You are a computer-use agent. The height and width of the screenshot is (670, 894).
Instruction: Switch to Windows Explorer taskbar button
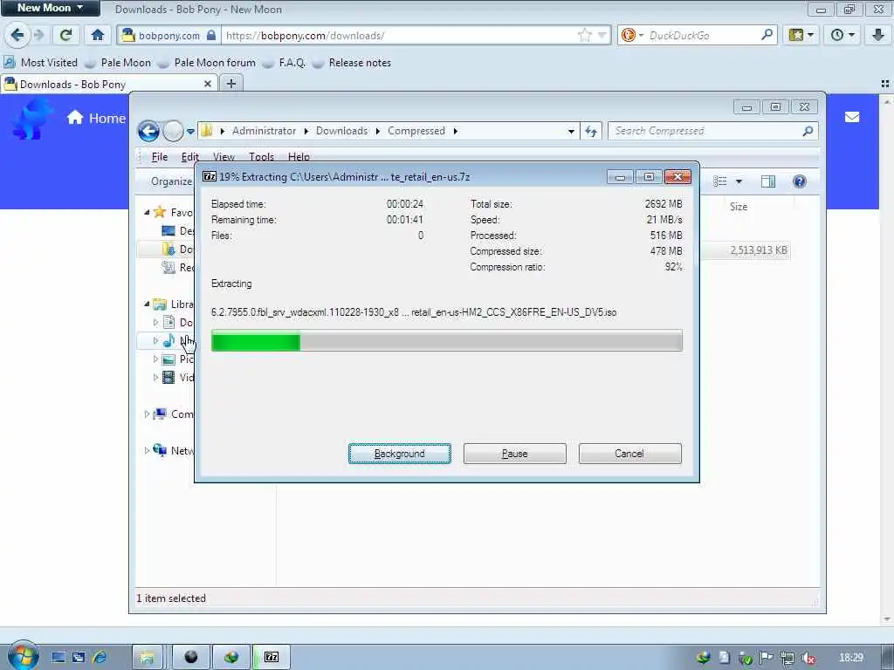(x=147, y=657)
